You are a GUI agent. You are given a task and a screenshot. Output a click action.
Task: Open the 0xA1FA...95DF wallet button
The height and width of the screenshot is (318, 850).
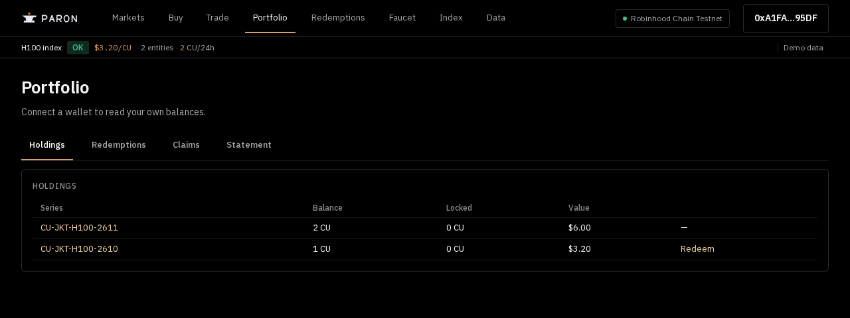[786, 19]
